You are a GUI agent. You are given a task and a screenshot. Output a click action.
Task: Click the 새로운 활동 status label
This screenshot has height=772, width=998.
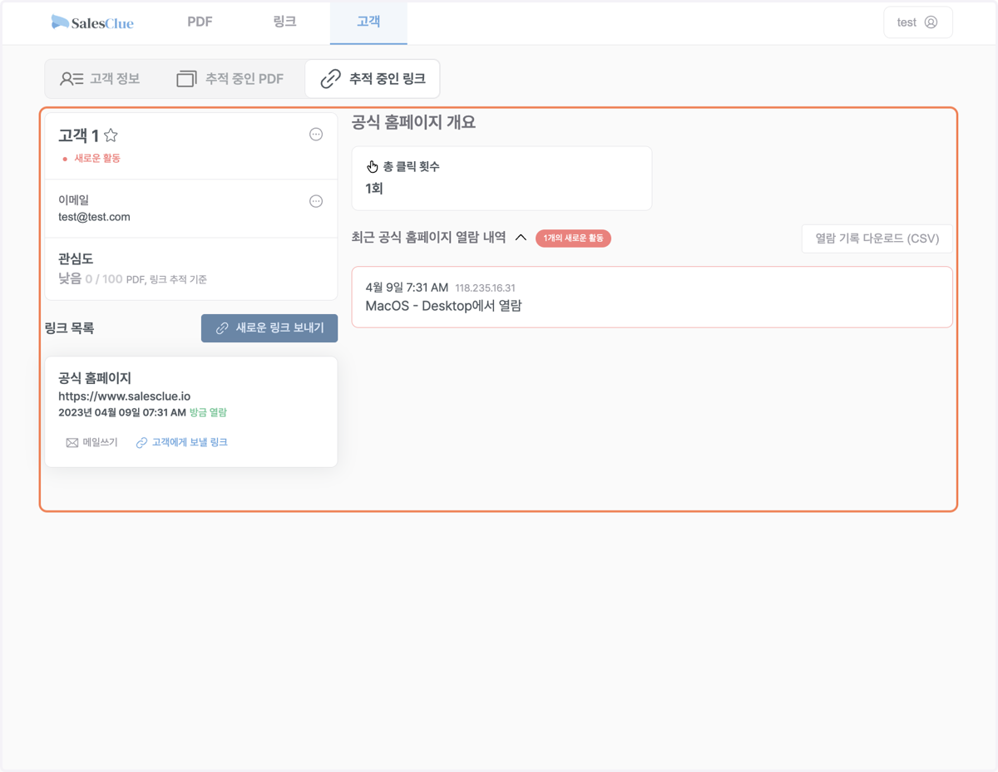click(97, 158)
